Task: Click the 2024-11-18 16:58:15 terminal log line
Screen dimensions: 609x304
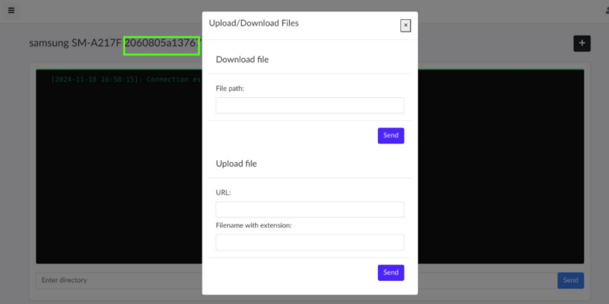Action: point(126,79)
